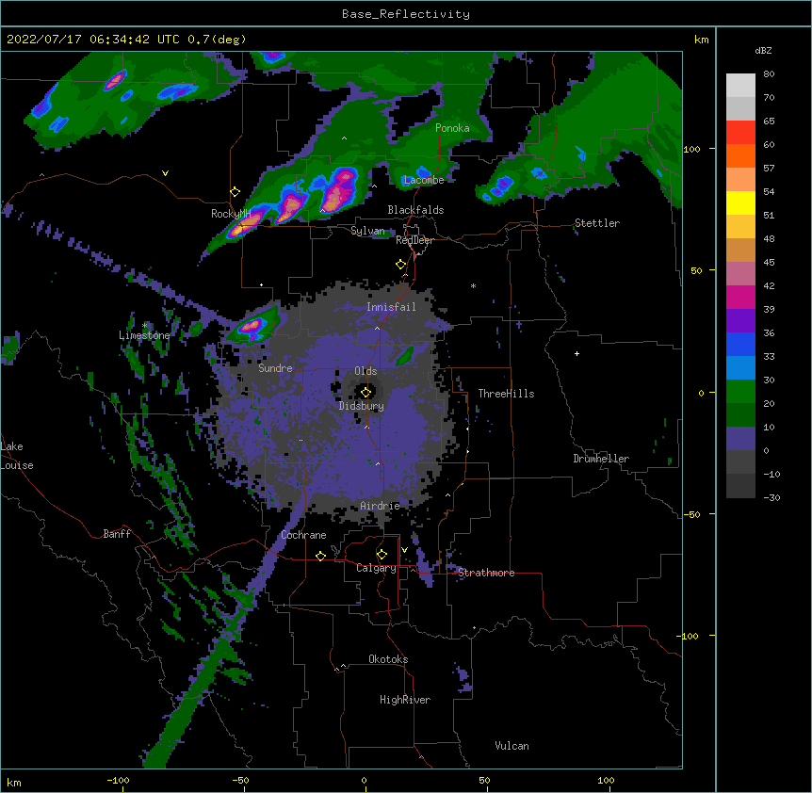
Task: Click the RedDeer city label
Action: tap(414, 240)
